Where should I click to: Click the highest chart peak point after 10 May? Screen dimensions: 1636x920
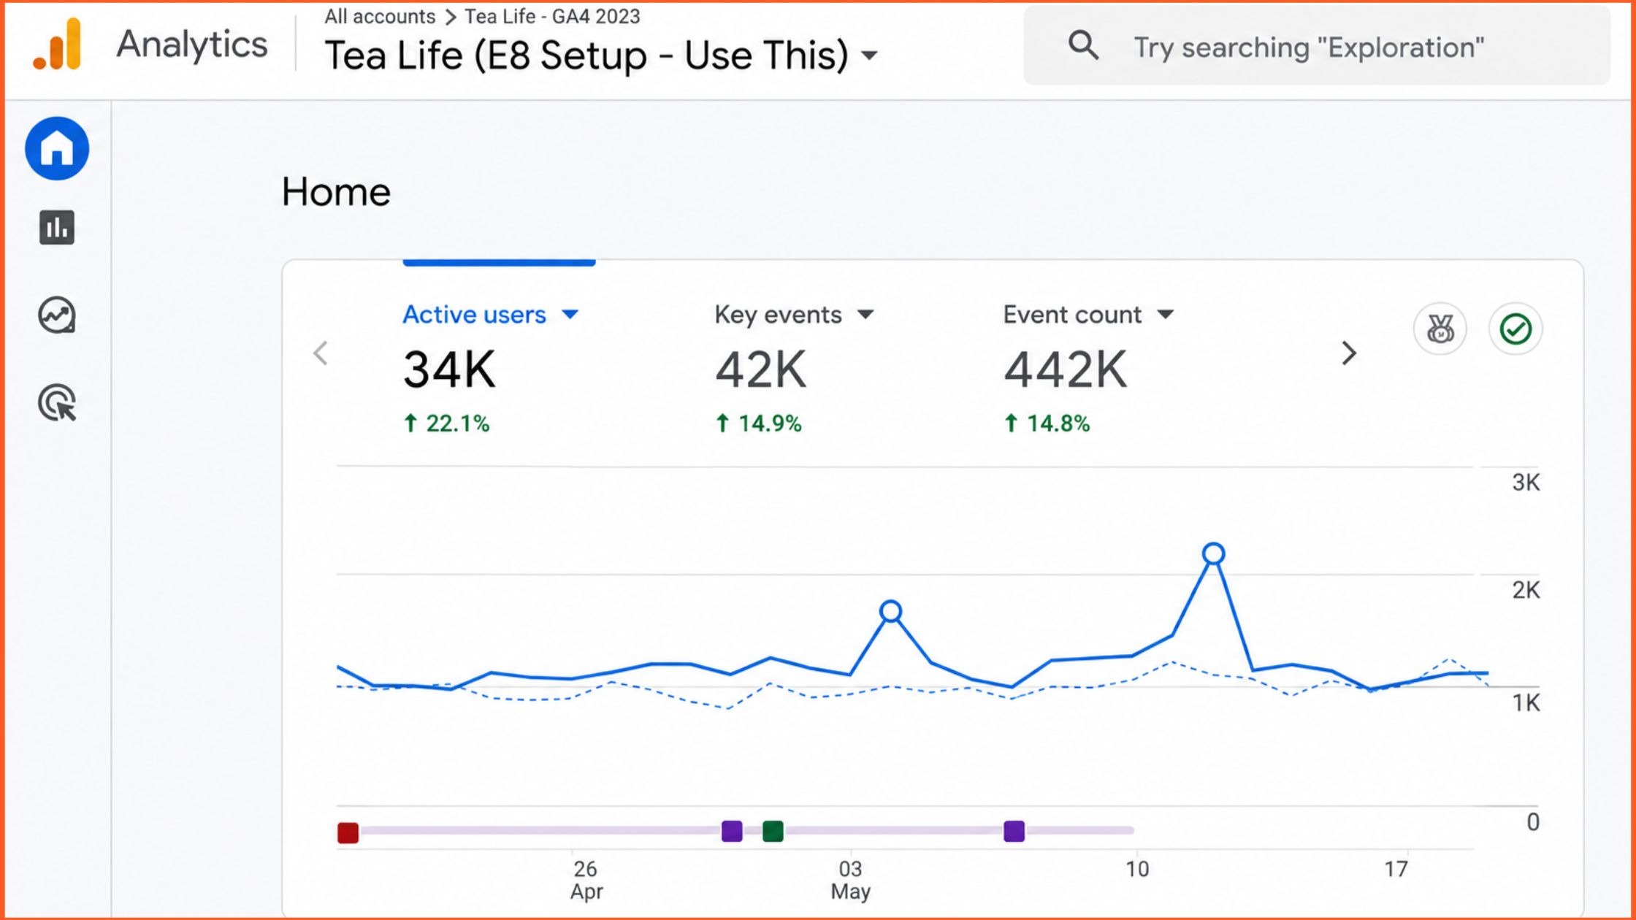click(x=1213, y=553)
